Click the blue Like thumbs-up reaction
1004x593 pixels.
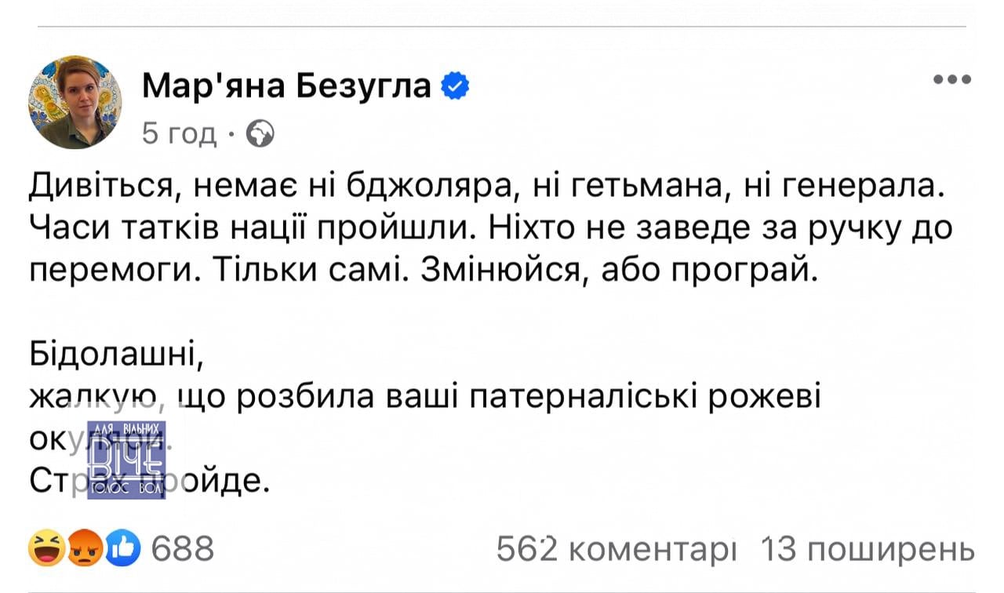tap(121, 548)
